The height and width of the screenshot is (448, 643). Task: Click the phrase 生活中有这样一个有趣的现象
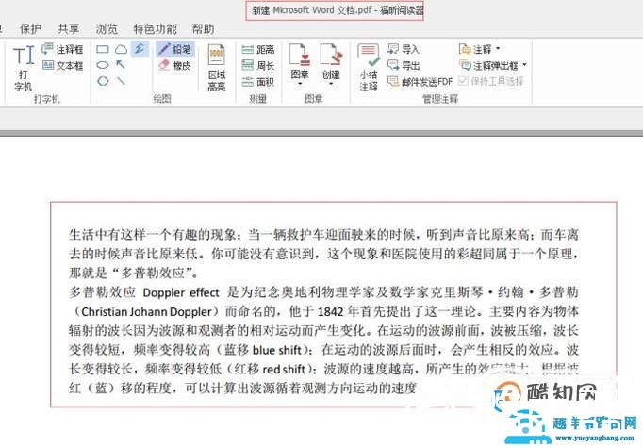[152, 235]
